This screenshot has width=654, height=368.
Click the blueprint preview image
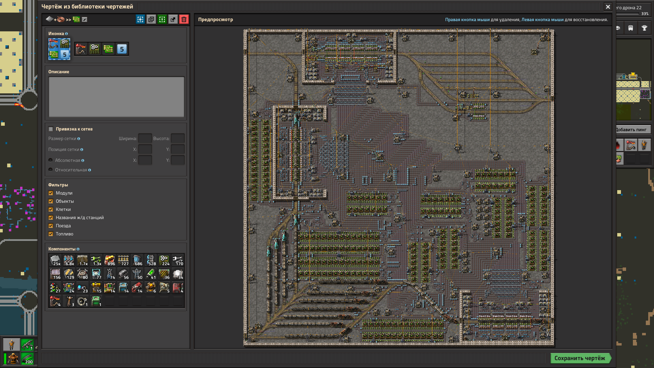399,187
